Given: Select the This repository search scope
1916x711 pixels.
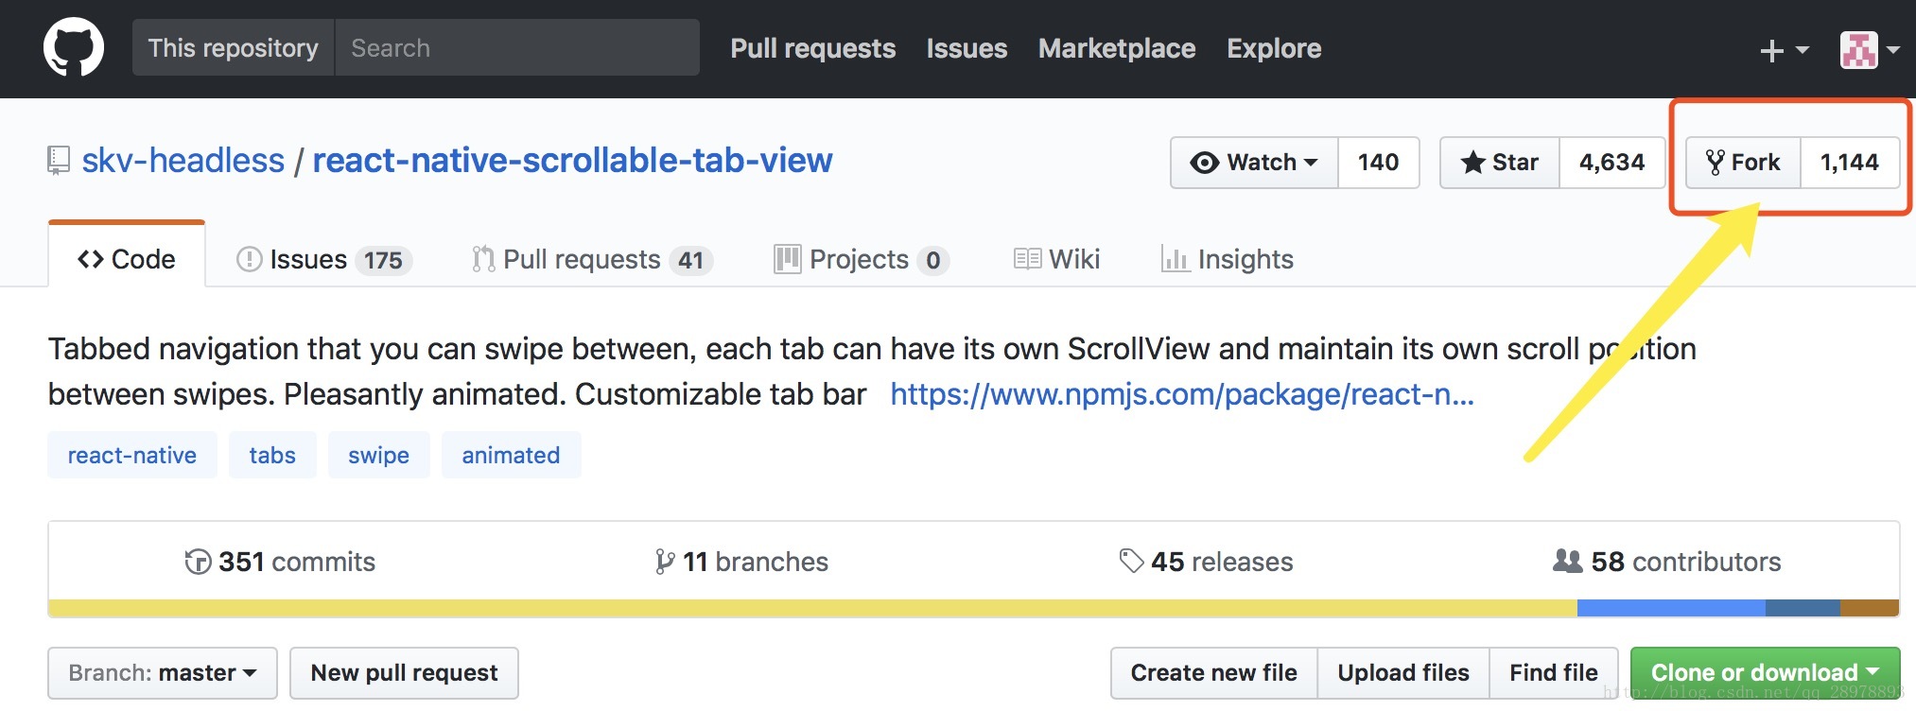Looking at the screenshot, I should pyautogui.click(x=234, y=48).
